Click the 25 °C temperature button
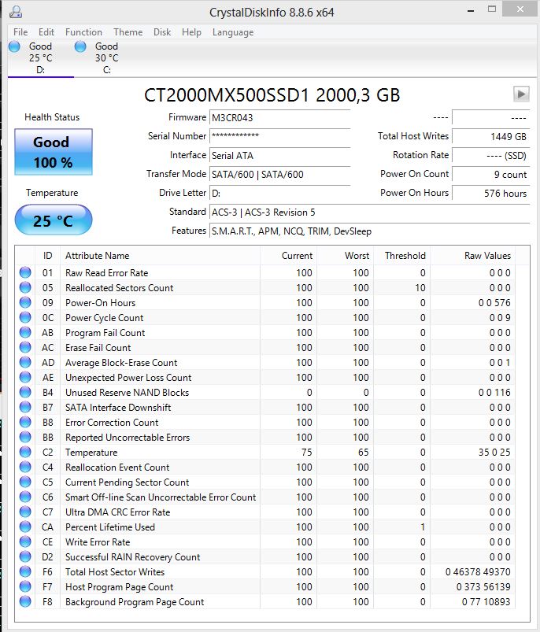The height and width of the screenshot is (632, 540). coord(54,220)
